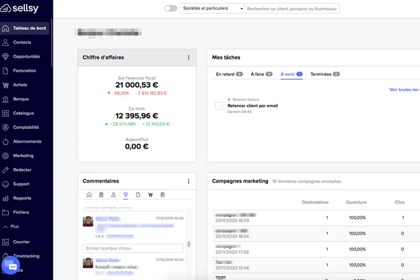Image resolution: width=420 pixels, height=280 pixels.
Task: Toggle the switch beside search bar
Action: (171, 8)
